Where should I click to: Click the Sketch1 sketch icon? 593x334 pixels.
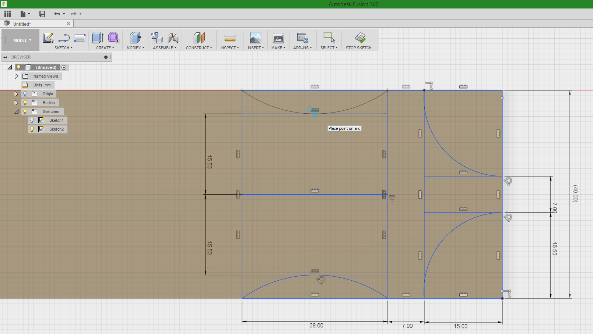(x=42, y=120)
